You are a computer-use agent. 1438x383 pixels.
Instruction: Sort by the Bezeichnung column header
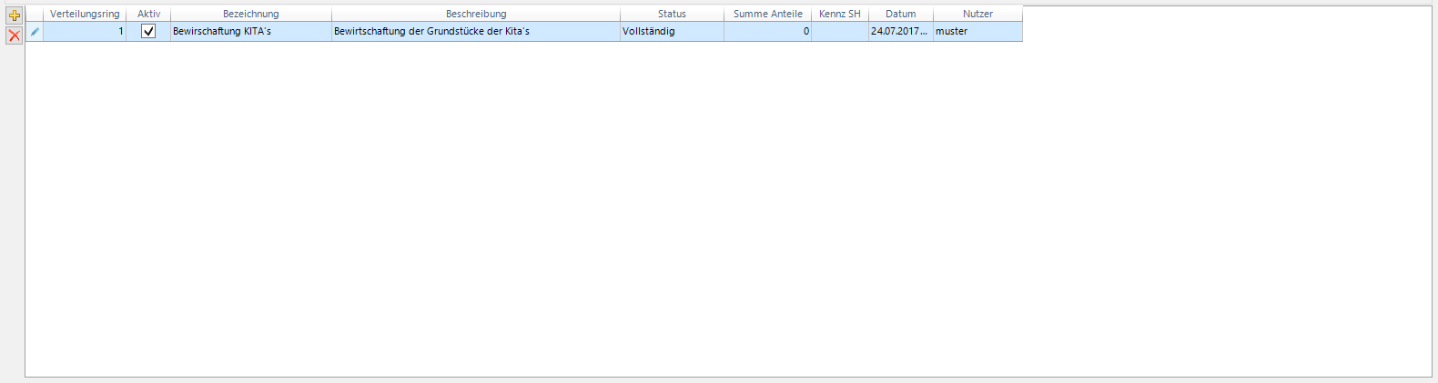(x=250, y=14)
